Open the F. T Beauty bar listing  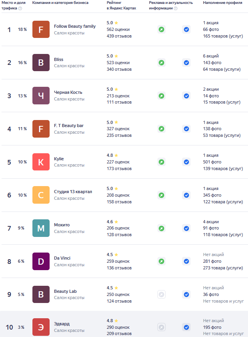pyautogui.click(x=69, y=125)
